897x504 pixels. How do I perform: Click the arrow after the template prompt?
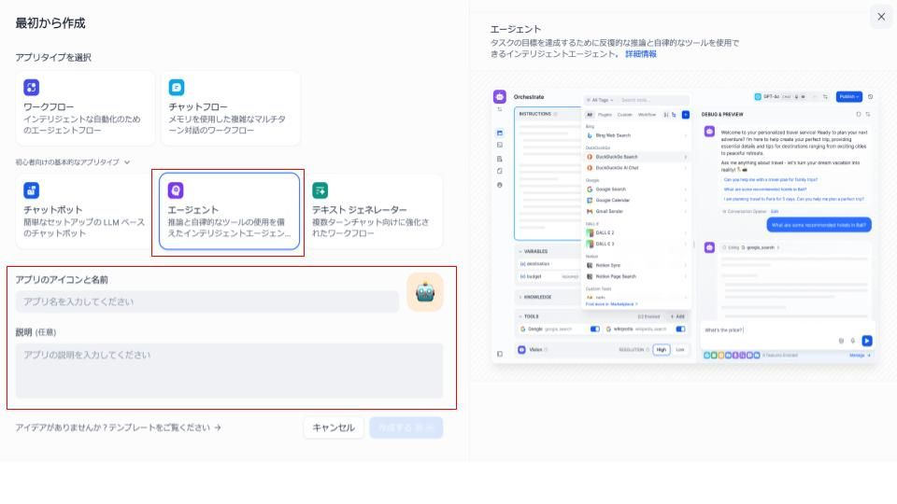[218, 427]
